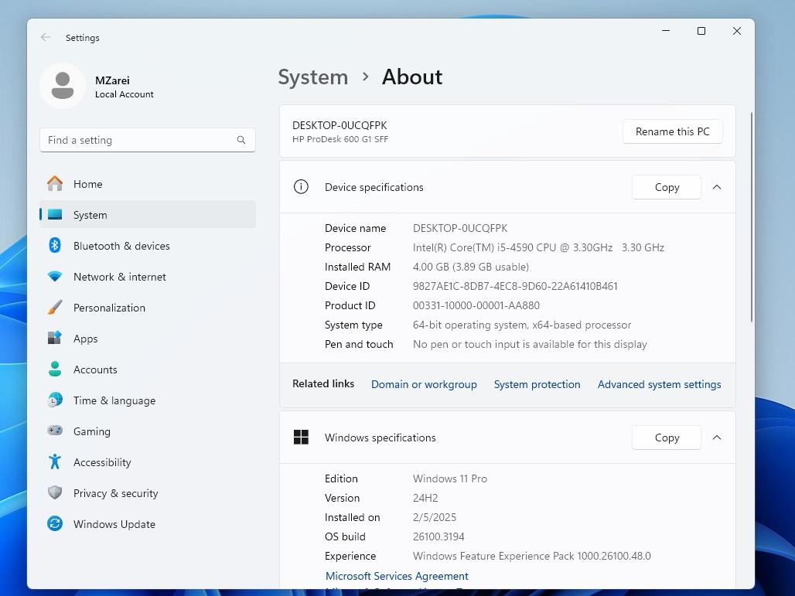Click the Apps icon in sidebar
The image size is (795, 596).
55,339
